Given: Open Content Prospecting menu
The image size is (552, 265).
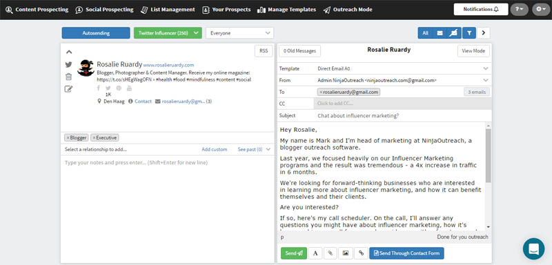Looking at the screenshot, I should (x=37, y=10).
